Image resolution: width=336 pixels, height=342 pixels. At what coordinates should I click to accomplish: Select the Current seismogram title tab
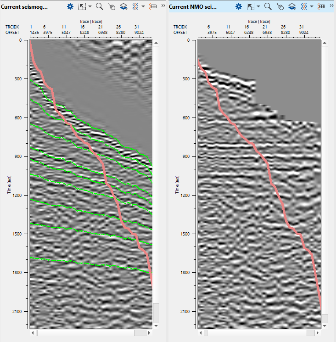pos(31,6)
